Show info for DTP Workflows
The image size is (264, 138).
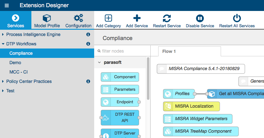pos(88,44)
